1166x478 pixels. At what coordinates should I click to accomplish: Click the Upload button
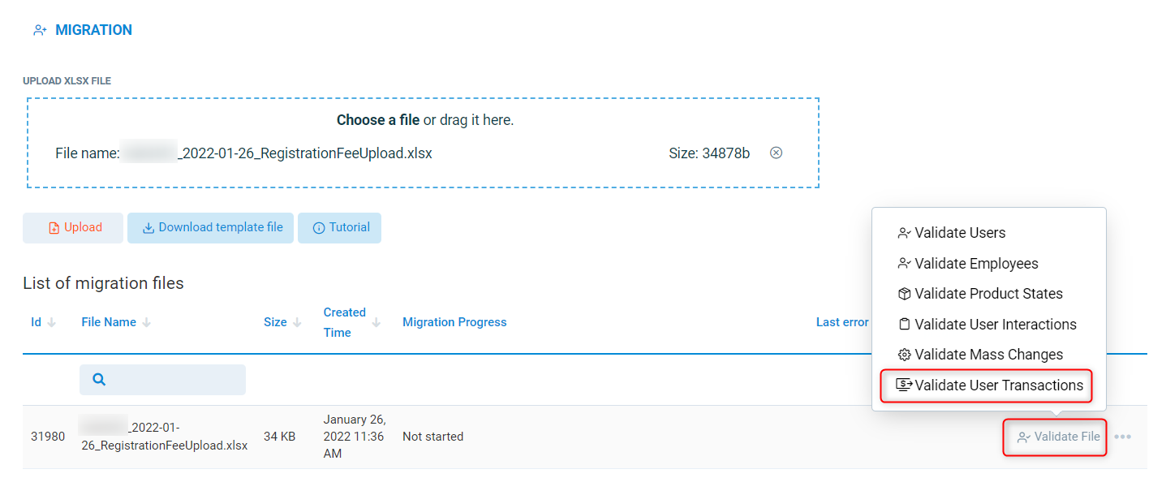pyautogui.click(x=73, y=228)
